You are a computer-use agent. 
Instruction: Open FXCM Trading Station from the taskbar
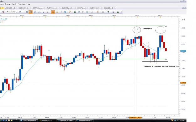click(29, 120)
